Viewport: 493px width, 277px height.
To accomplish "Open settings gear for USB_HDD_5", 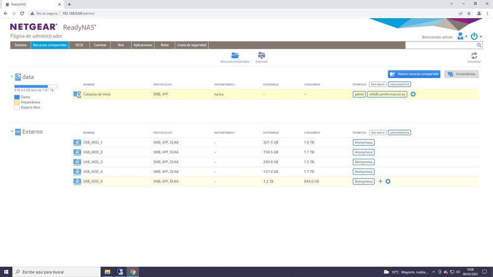I will (388, 181).
